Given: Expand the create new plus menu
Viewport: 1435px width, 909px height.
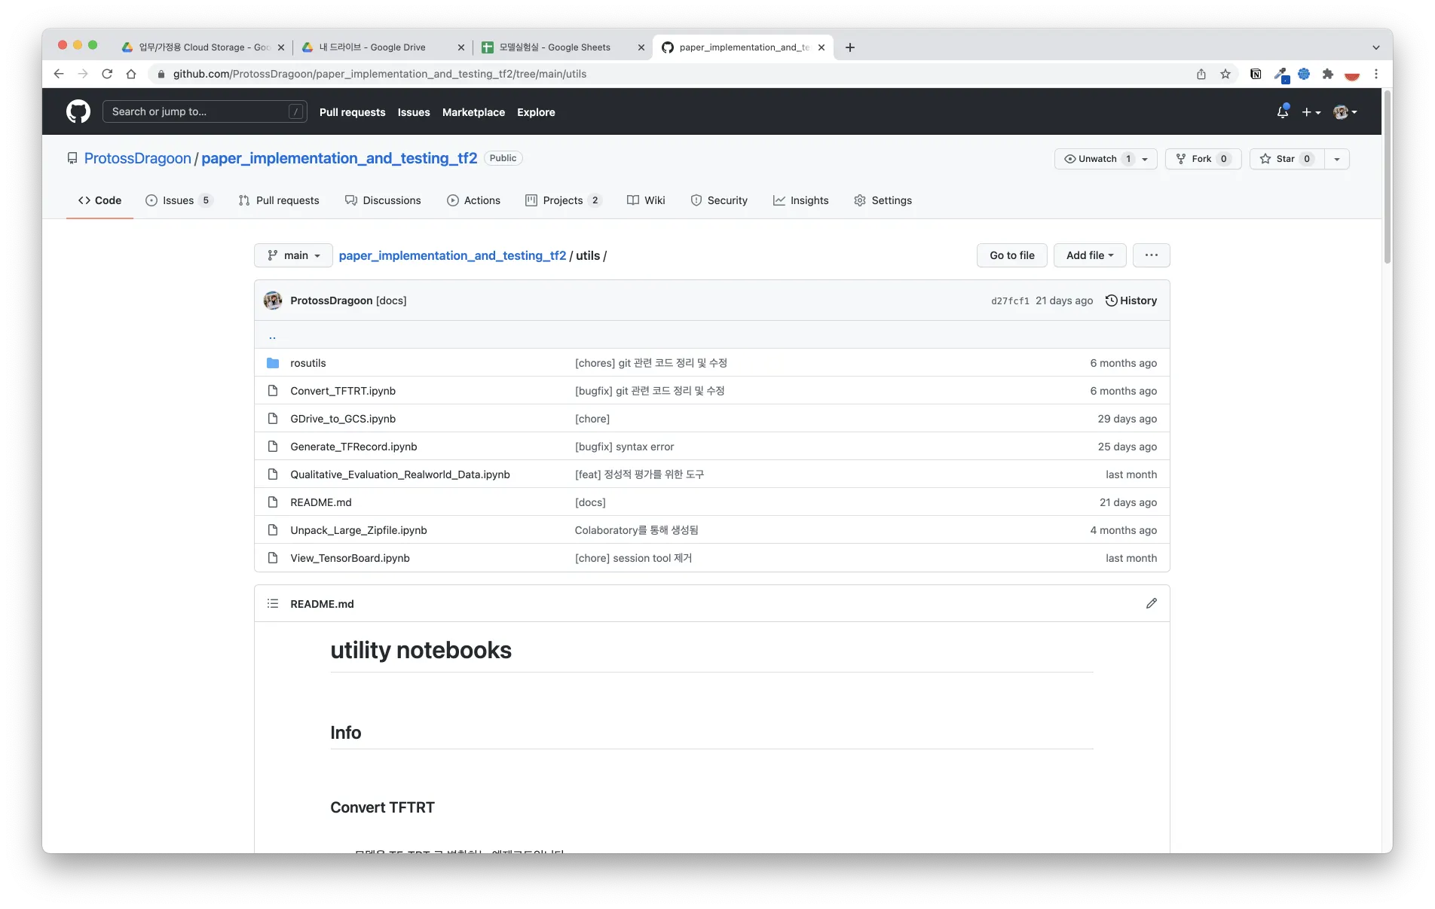Looking at the screenshot, I should (x=1311, y=111).
